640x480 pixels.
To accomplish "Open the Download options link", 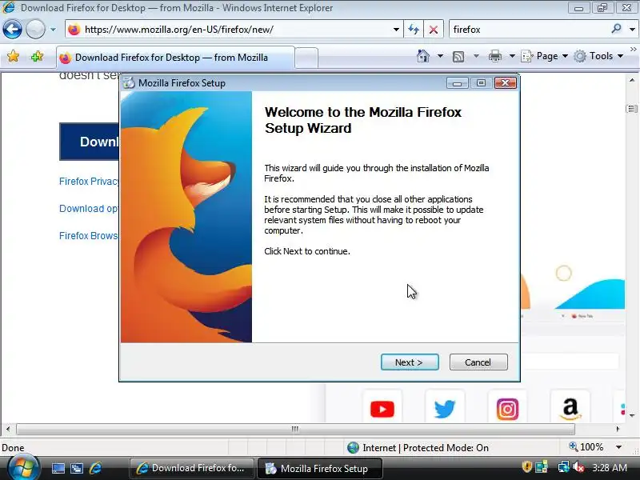I will pos(89,209).
